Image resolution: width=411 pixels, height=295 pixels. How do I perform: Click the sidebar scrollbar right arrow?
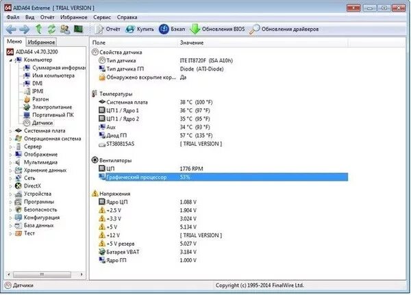pos(82,274)
